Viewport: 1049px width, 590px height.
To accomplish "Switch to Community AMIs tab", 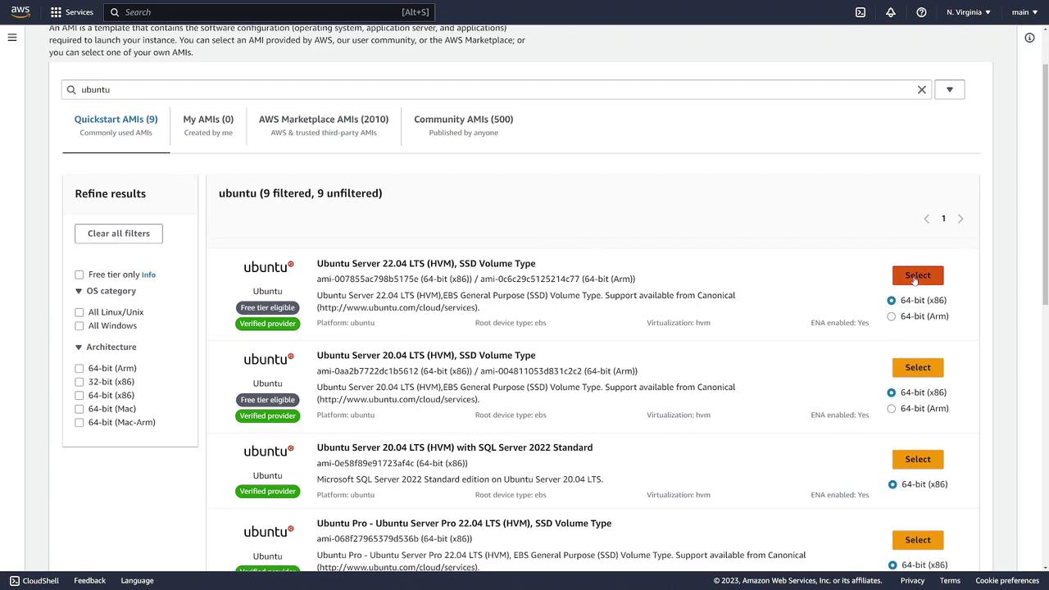I will (464, 125).
